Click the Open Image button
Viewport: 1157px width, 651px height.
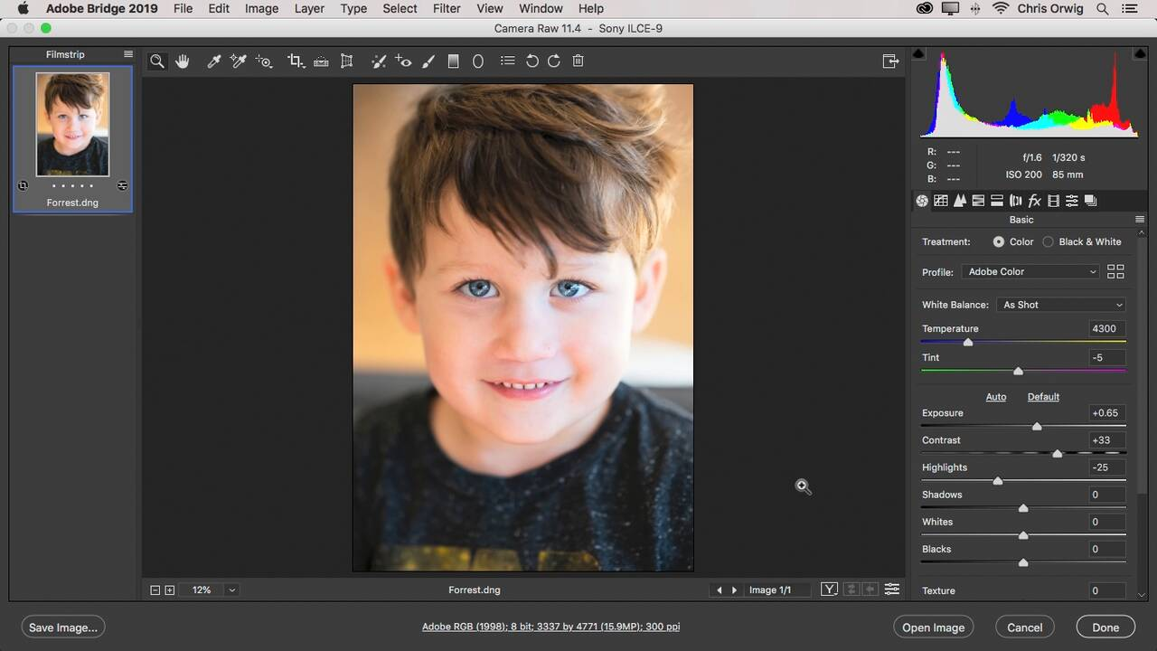coord(933,627)
